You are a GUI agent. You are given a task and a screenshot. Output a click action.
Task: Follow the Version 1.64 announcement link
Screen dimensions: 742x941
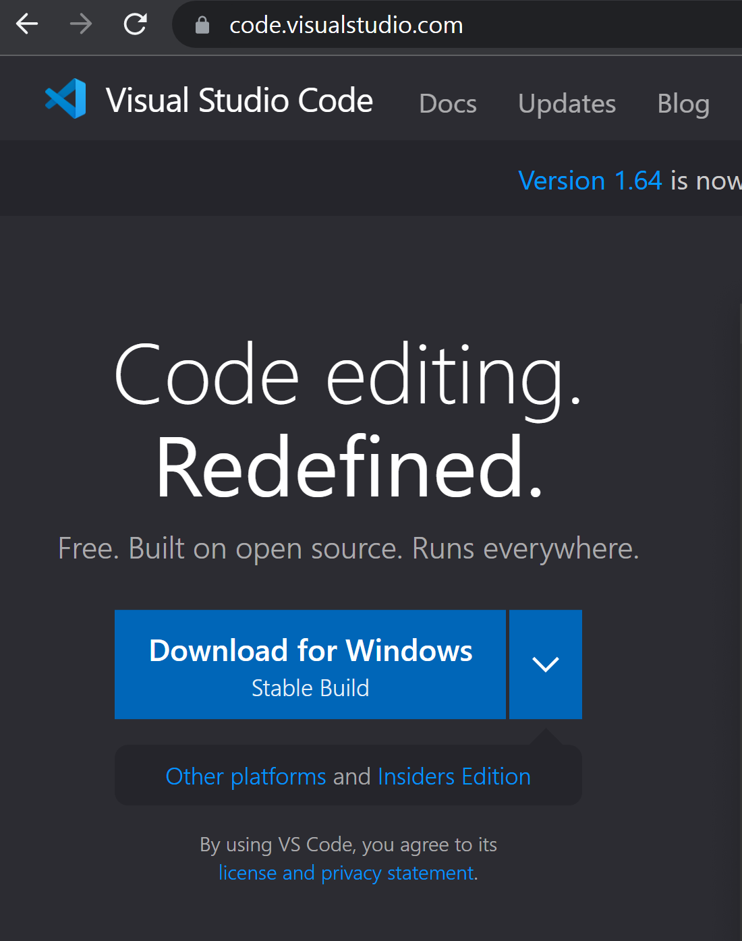[x=590, y=180]
